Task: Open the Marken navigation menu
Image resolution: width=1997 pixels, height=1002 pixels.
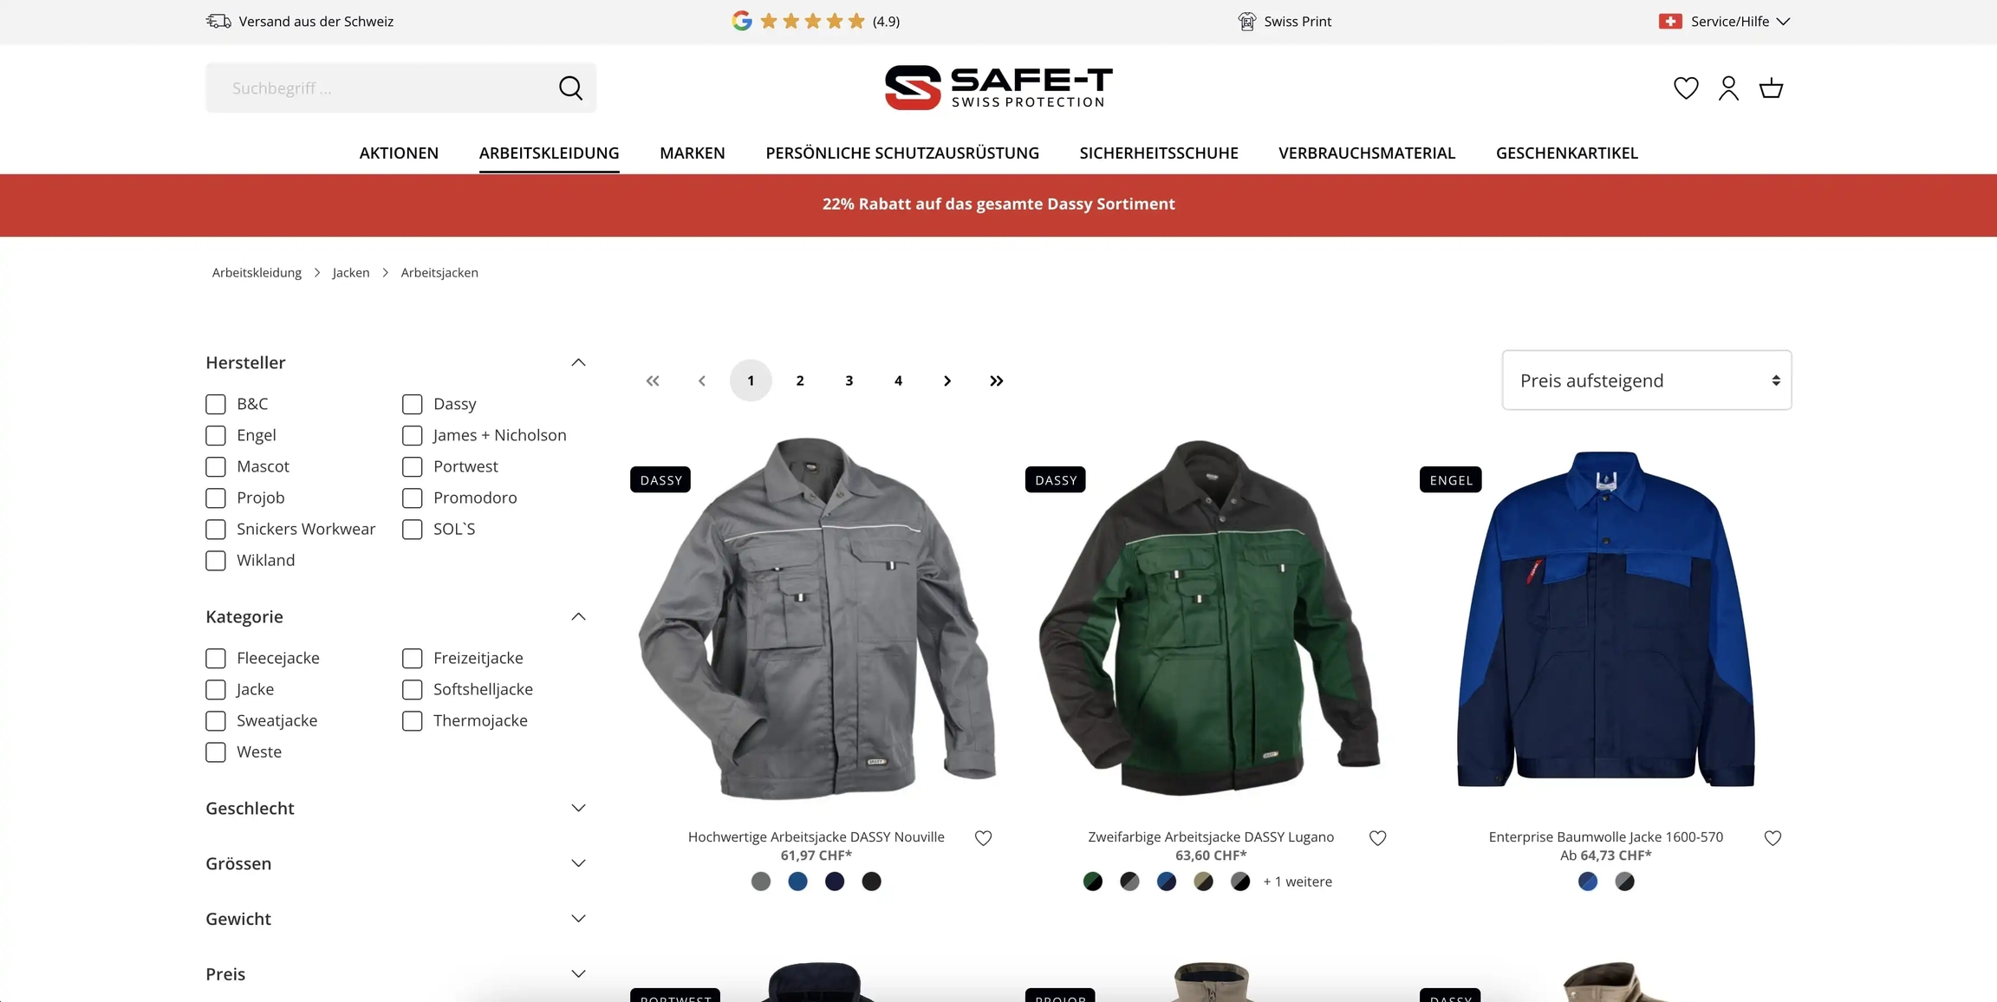Action: click(692, 153)
